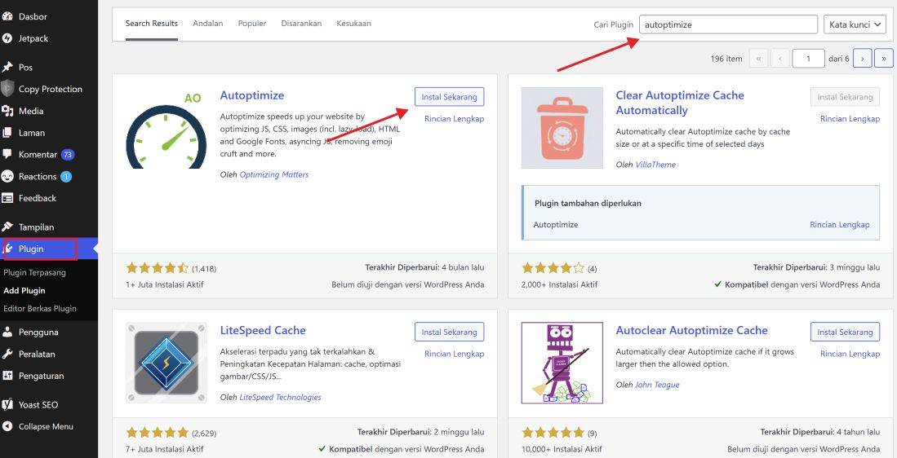Go to first results page button
897x458 pixels.
(x=758, y=58)
